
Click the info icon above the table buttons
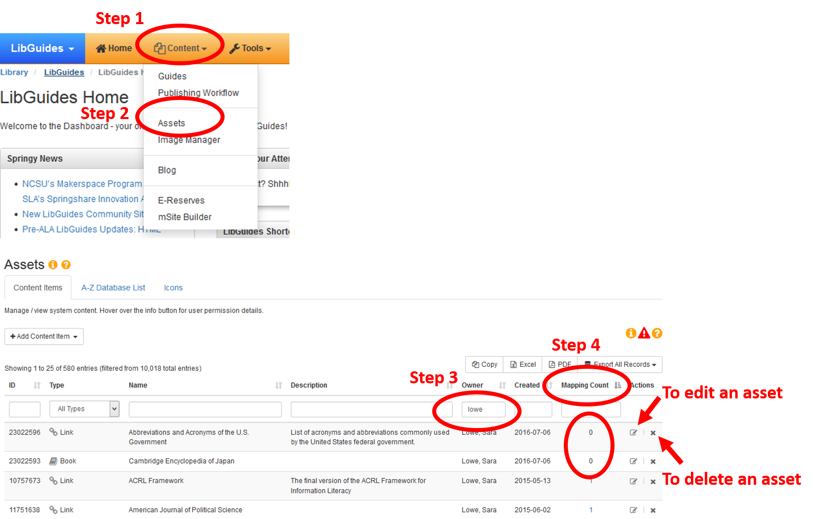[x=631, y=333]
